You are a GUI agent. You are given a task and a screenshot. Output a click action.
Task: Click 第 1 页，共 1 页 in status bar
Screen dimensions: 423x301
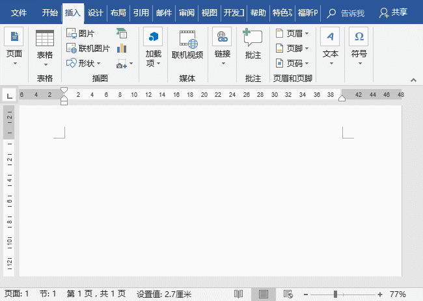click(96, 294)
